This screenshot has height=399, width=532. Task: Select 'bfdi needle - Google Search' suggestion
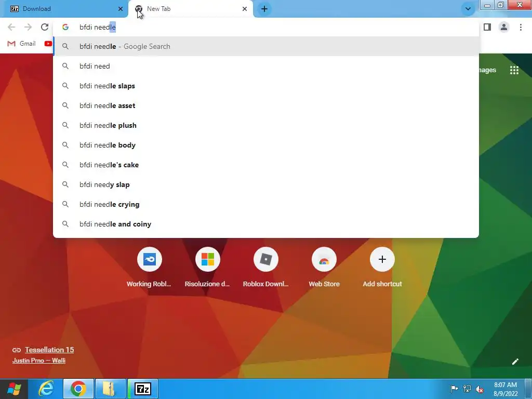266,46
